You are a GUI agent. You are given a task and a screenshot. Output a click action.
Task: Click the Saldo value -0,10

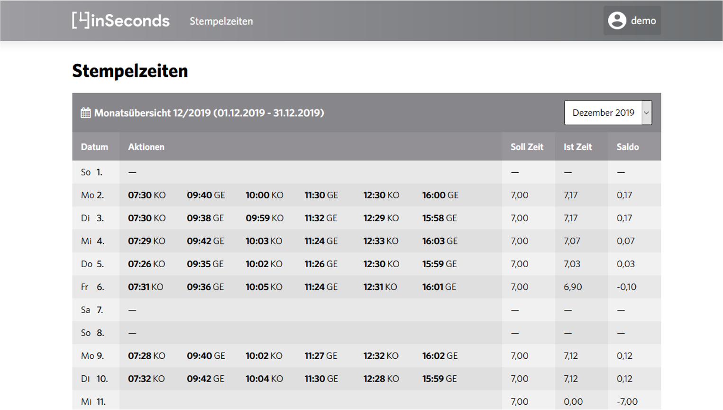coord(626,287)
